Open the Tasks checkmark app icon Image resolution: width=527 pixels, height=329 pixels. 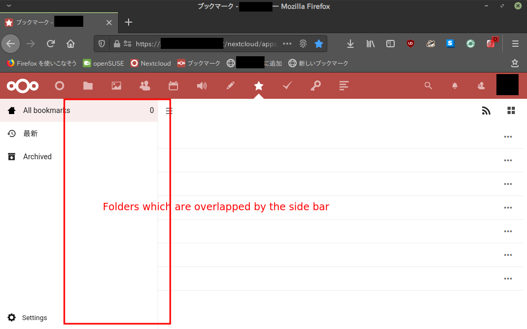[287, 86]
